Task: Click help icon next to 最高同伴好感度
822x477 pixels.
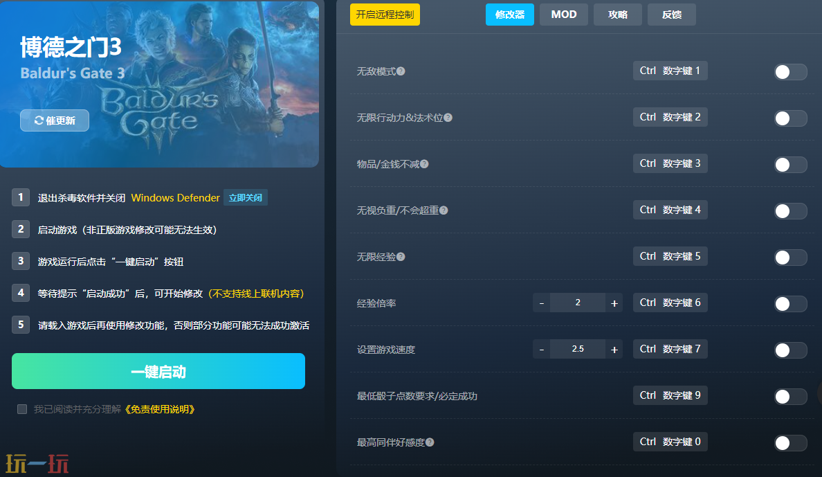Action: [430, 442]
